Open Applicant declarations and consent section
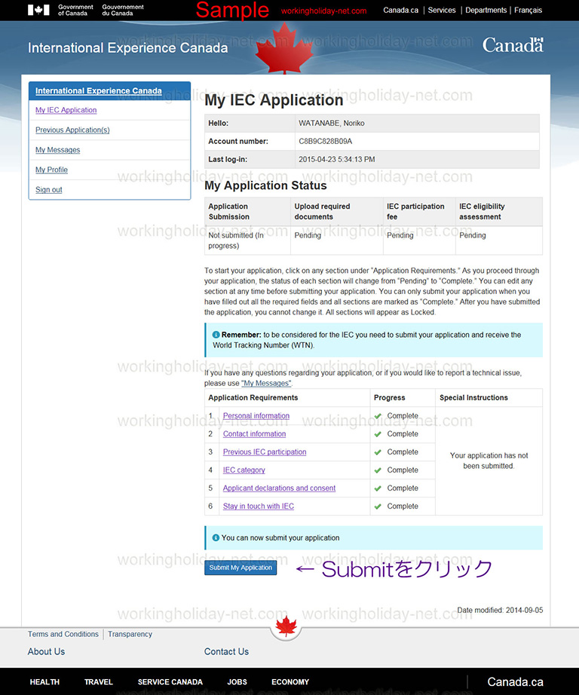Viewport: 579px width, 695px height. (279, 488)
